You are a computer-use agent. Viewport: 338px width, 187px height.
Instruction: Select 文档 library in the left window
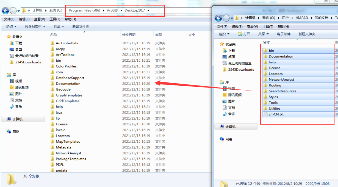coord(16,100)
